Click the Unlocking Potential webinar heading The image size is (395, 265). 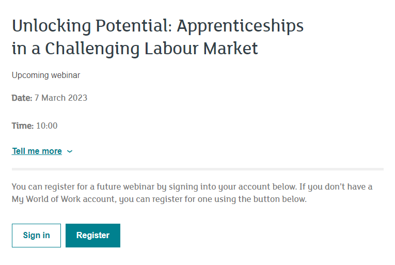(157, 37)
